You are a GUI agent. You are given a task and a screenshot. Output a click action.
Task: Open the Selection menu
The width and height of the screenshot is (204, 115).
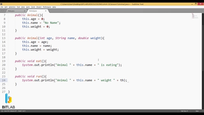[x=12, y=7]
